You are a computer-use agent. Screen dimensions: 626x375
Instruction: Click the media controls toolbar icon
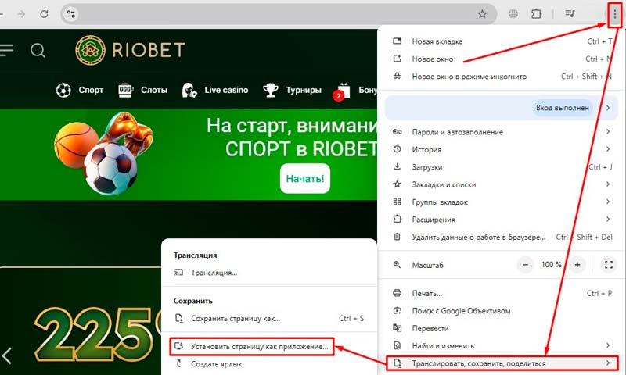click(570, 14)
